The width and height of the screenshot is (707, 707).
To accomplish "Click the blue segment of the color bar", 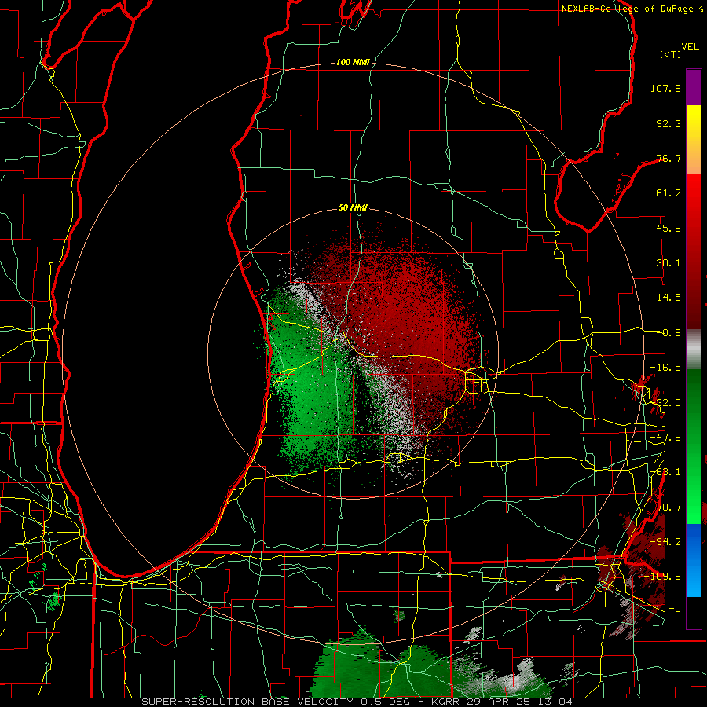I will click(694, 560).
